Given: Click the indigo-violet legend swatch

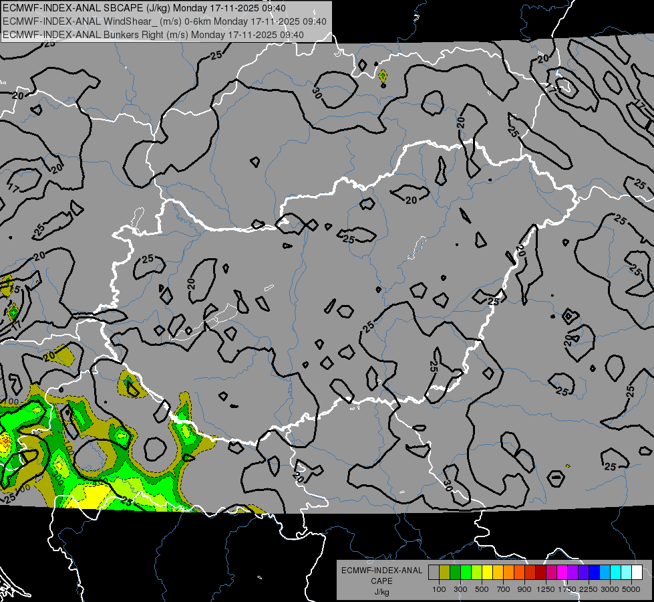Looking at the screenshot, I should (584, 572).
